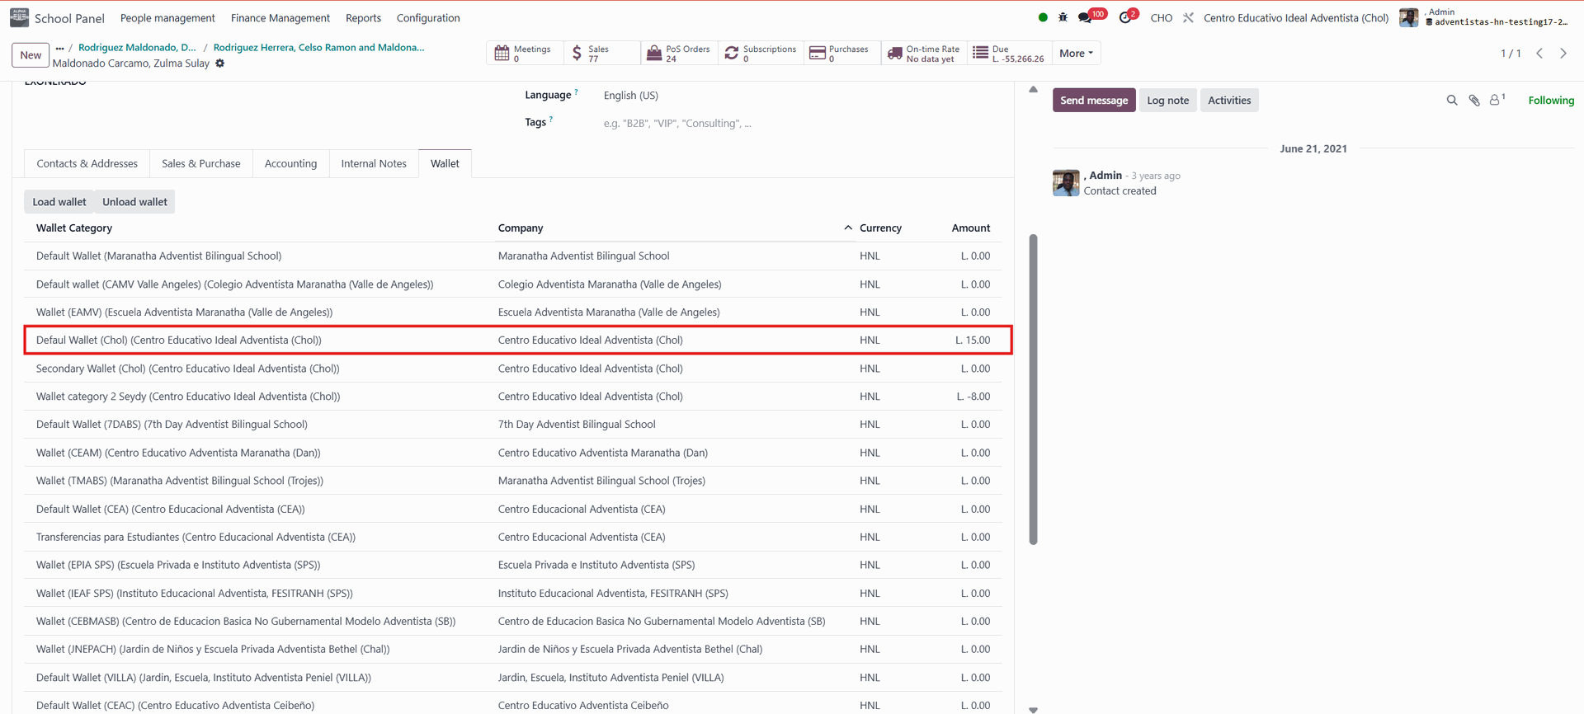Open Rodriguez Herrera, Celso Ramon breadcrumb link
Image resolution: width=1584 pixels, height=714 pixels.
click(x=318, y=48)
